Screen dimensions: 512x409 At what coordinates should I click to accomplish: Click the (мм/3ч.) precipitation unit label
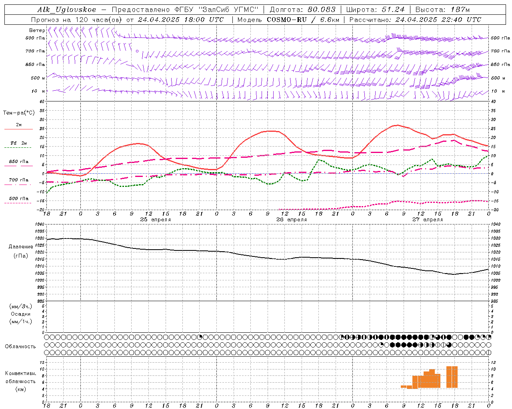coord(21,306)
